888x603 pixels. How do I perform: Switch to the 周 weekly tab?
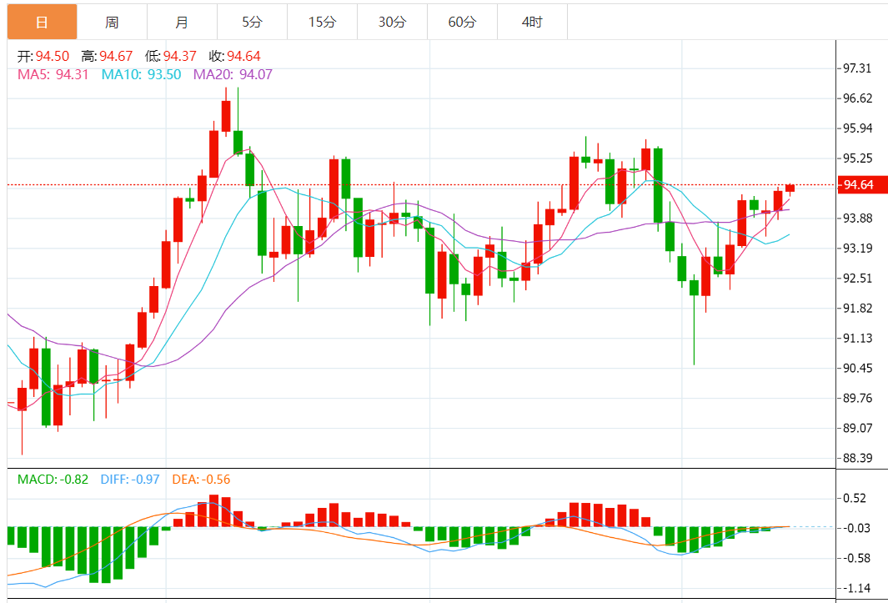pos(112,23)
